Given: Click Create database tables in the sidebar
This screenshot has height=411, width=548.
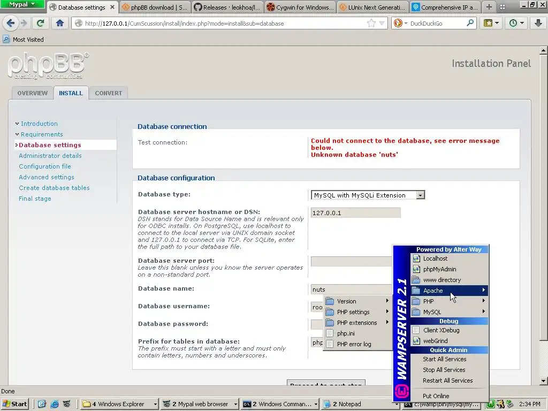Looking at the screenshot, I should click(x=54, y=188).
